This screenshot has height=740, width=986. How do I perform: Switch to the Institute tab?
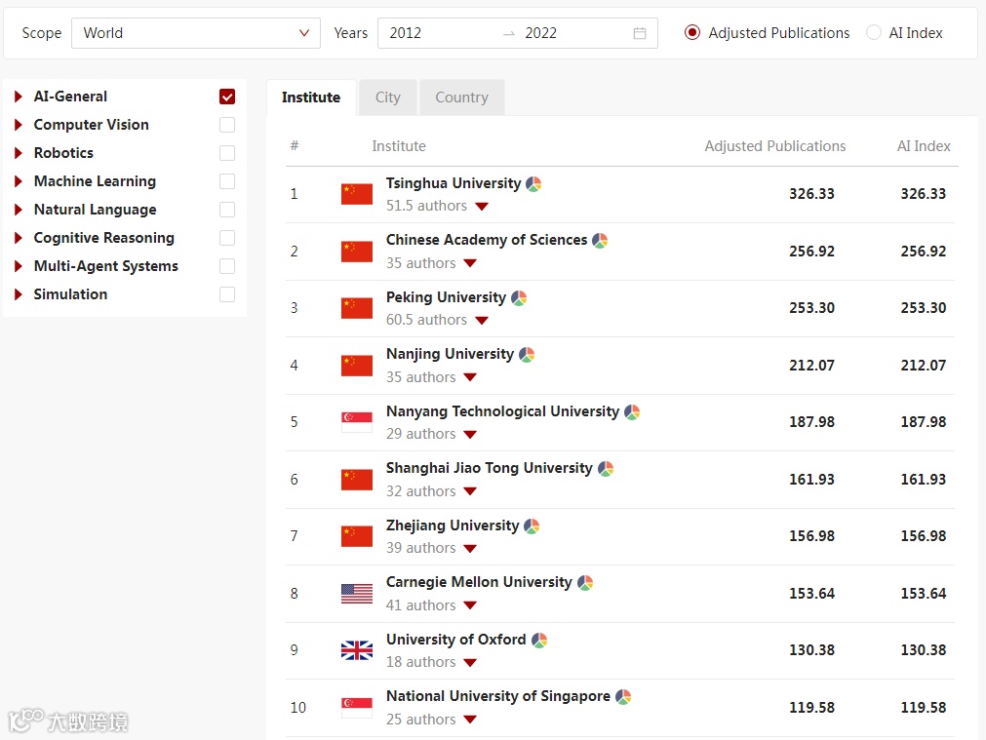311,97
